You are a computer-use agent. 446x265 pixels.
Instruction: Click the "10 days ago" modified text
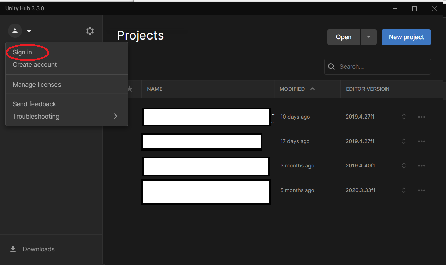[295, 117]
